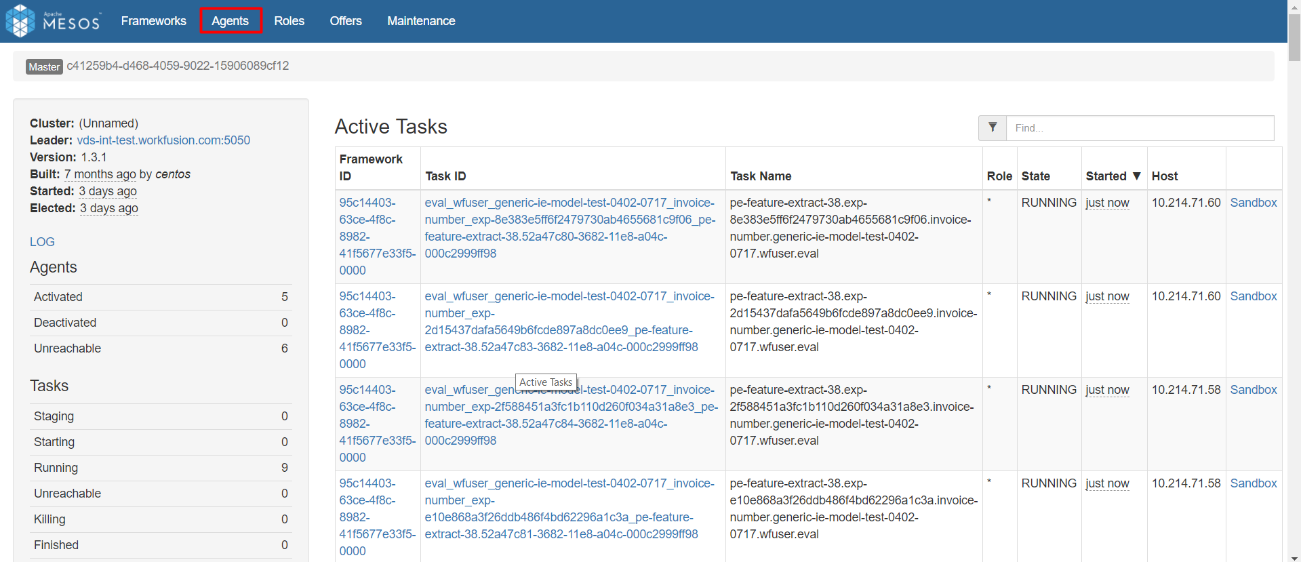Click Unreachable agents row
Screen dimensions: 1301x562
coord(161,348)
